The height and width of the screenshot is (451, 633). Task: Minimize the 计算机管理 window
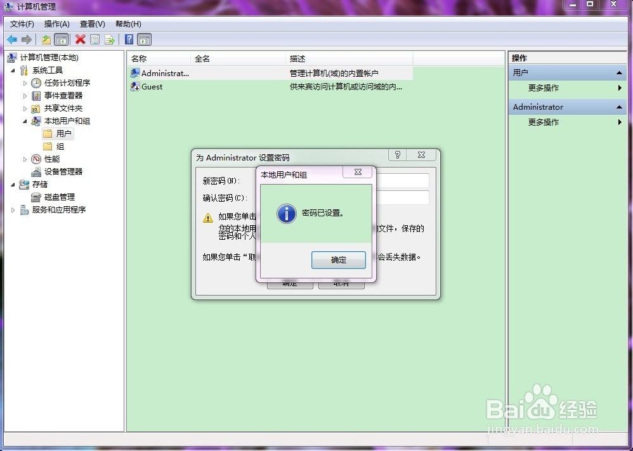pyautogui.click(x=573, y=4)
